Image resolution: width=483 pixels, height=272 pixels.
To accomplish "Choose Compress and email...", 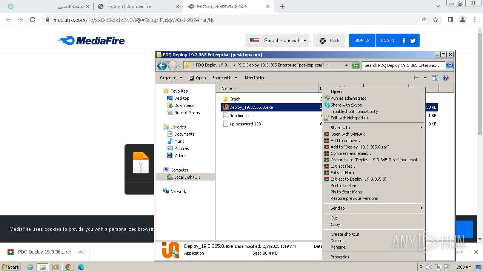I will (374, 153).
